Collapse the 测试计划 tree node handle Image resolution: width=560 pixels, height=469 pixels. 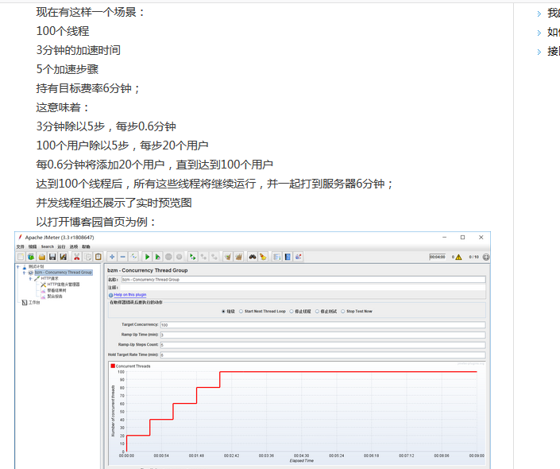17,266
